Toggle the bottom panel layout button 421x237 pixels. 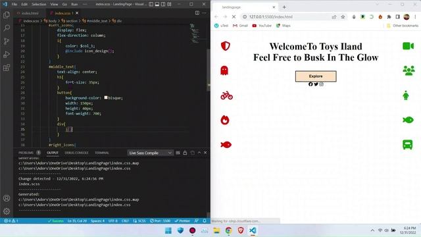coord(157,4)
